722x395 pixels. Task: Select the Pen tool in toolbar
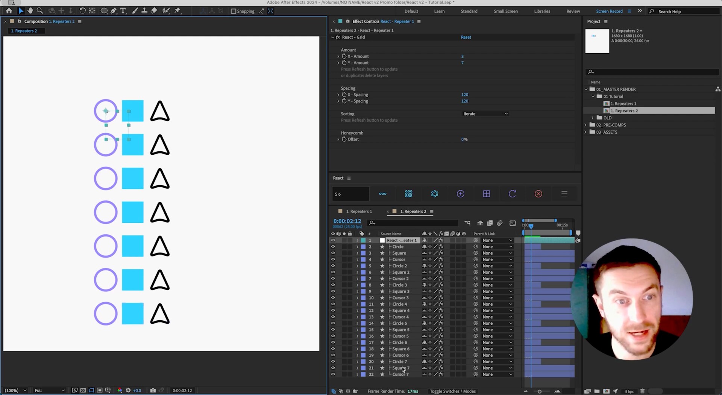(x=114, y=11)
